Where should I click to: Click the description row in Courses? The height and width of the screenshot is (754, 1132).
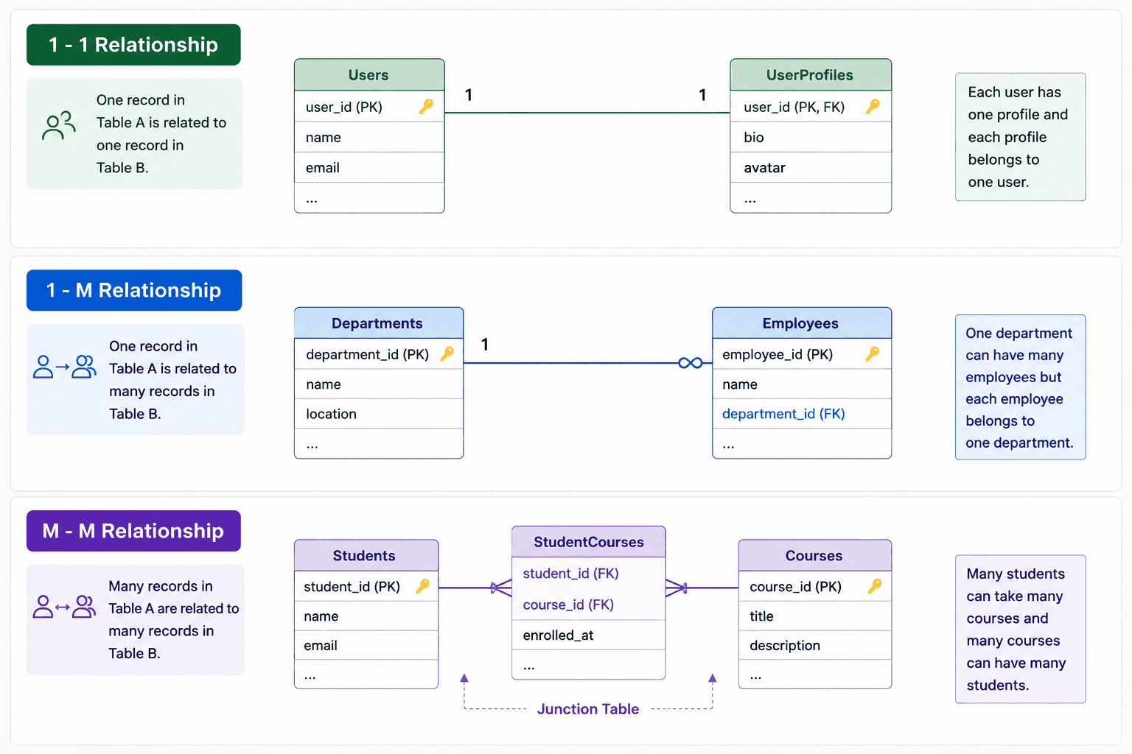click(x=815, y=646)
